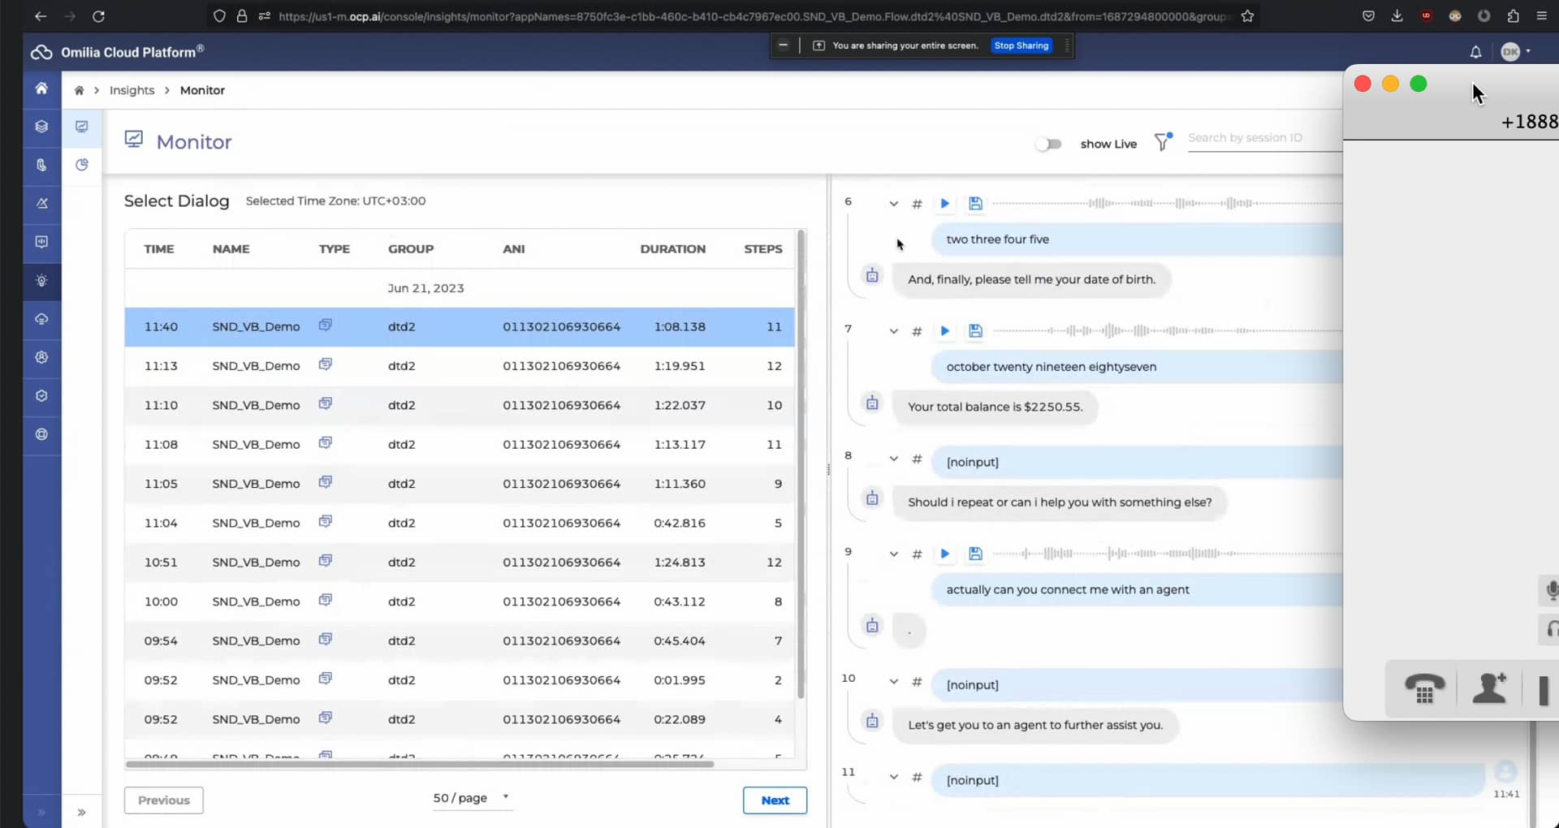1559x828 pixels.
Task: Open the layers icon in the left sidebar
Action: pyautogui.click(x=41, y=127)
